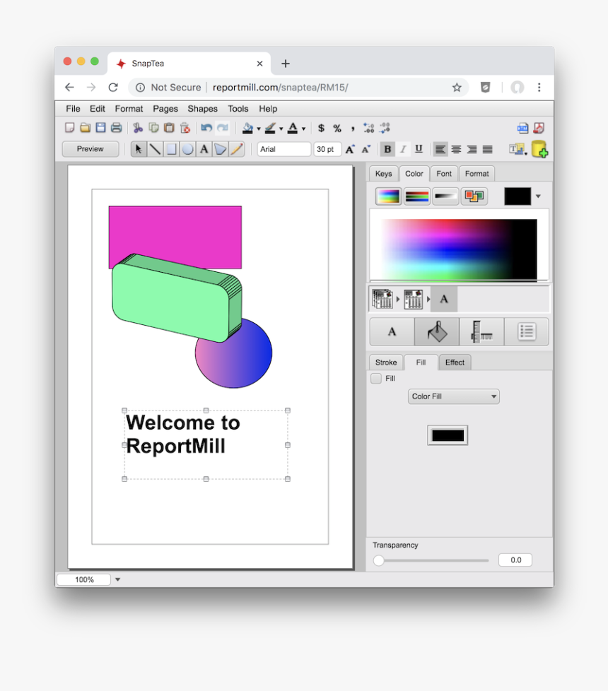Click the New document icon
Image resolution: width=608 pixels, height=691 pixels.
pos(69,128)
